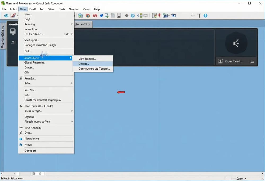Select Ream fix... menu entry
The image size is (265, 181).
click(x=46, y=78)
